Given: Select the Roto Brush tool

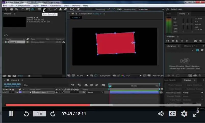Looking at the screenshot, I should coord(72,9).
